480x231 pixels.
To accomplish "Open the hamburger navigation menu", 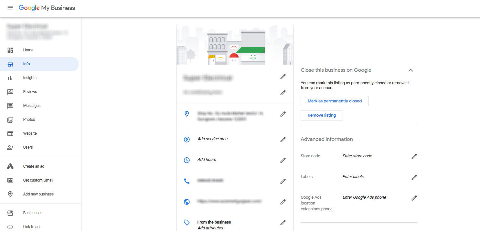I will coord(10,8).
